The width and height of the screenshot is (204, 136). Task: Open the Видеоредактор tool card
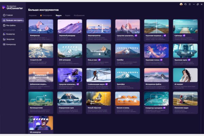pos(99,30)
